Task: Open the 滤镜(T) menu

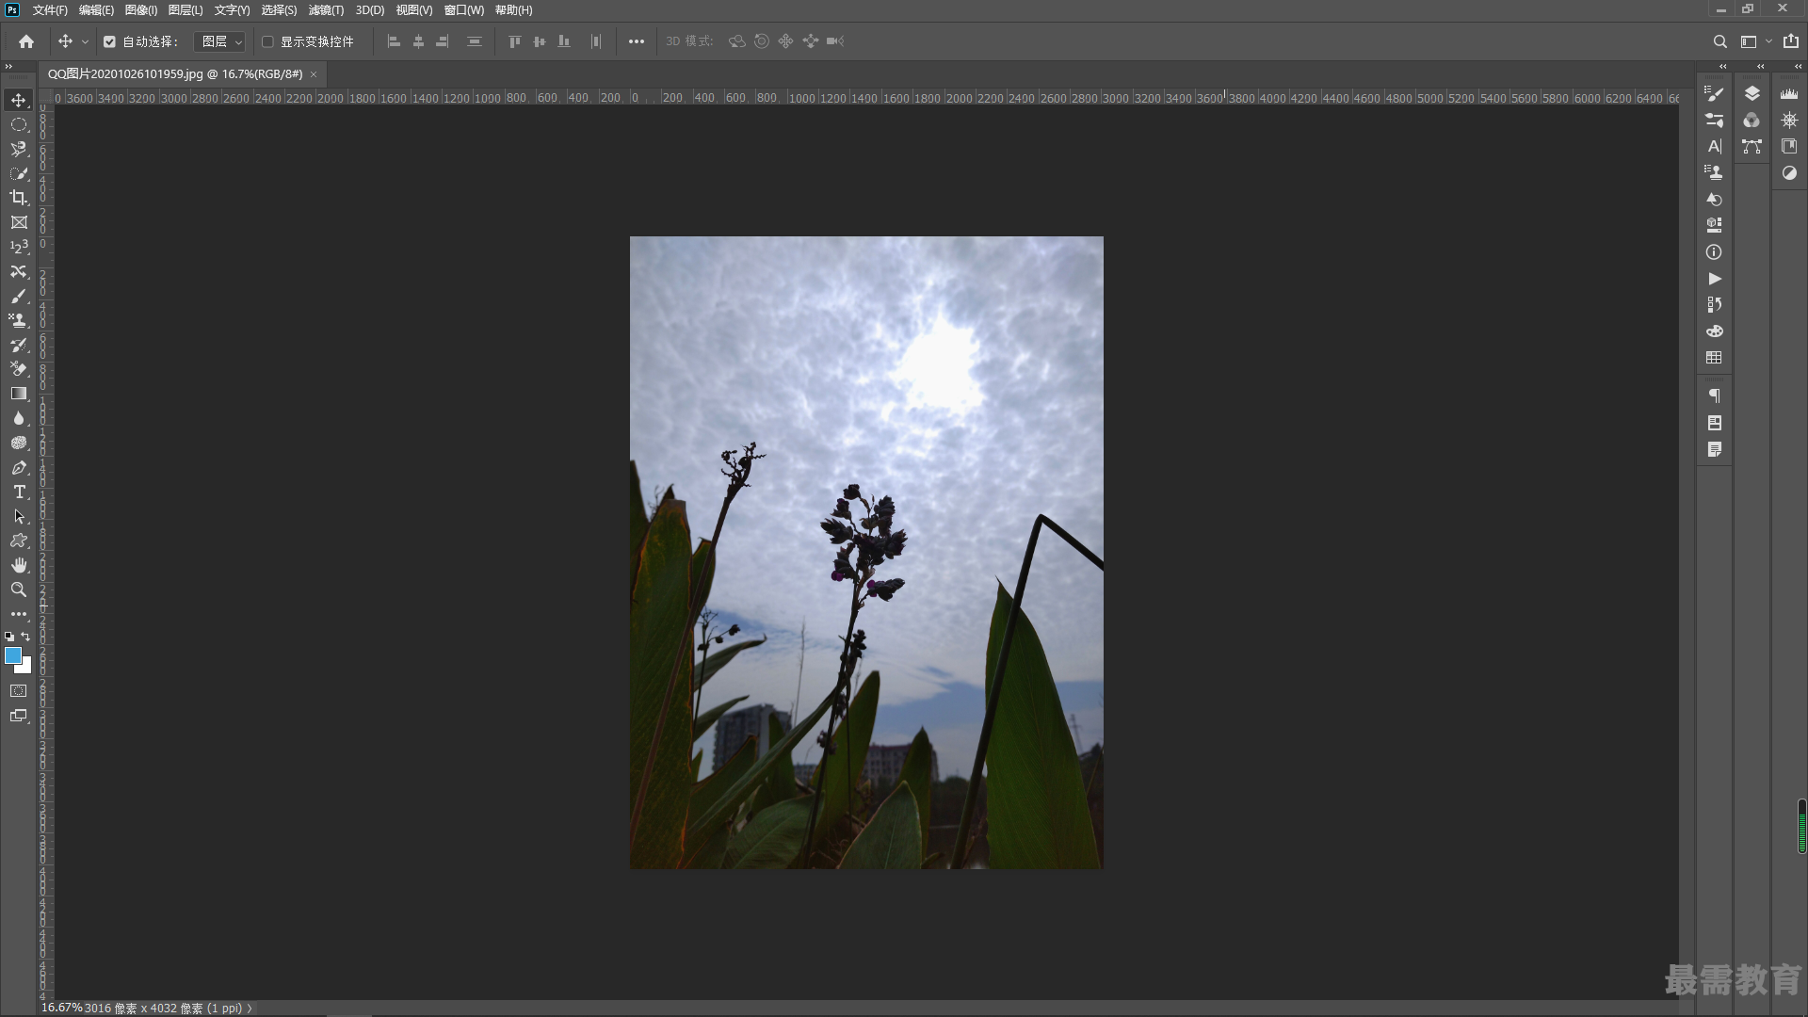Action: [x=326, y=10]
